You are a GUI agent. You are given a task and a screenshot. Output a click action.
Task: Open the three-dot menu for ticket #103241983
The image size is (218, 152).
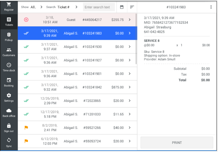pos(211,7)
